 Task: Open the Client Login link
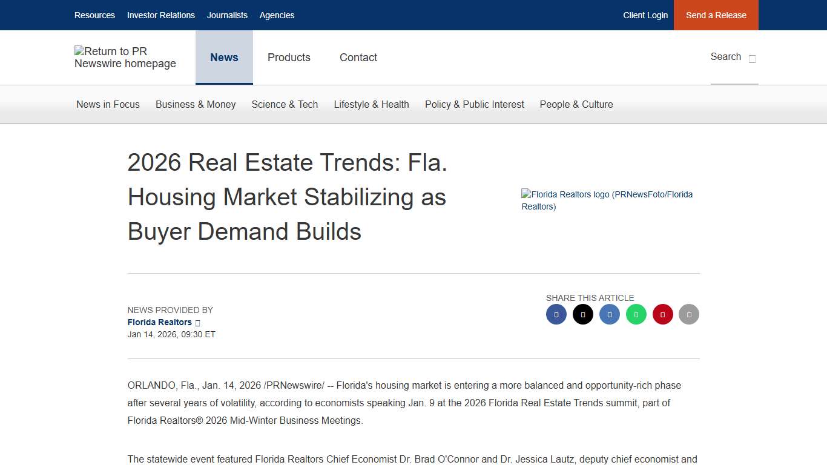[x=645, y=15]
